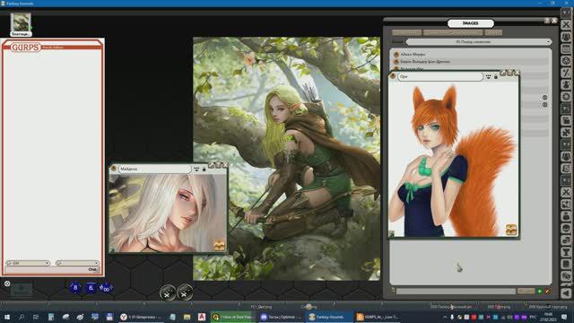Open the Windows Start menu
This screenshot has width=574, height=323.
point(7,317)
